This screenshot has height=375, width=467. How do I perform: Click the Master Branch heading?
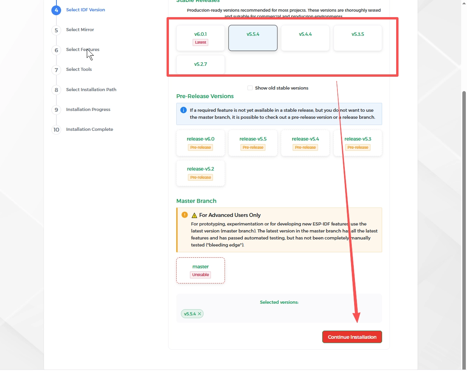coord(196,201)
